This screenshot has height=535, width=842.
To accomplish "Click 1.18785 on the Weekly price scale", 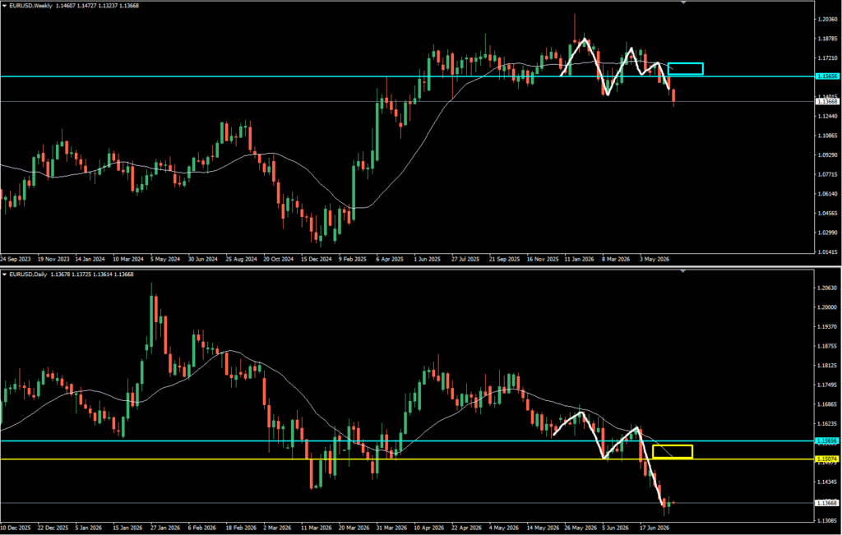I will (827, 39).
